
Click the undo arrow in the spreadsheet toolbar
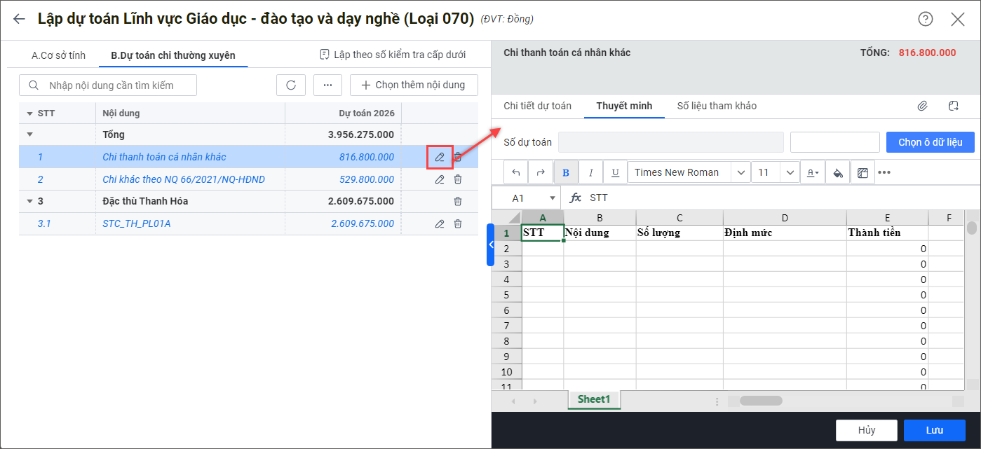[x=516, y=172]
